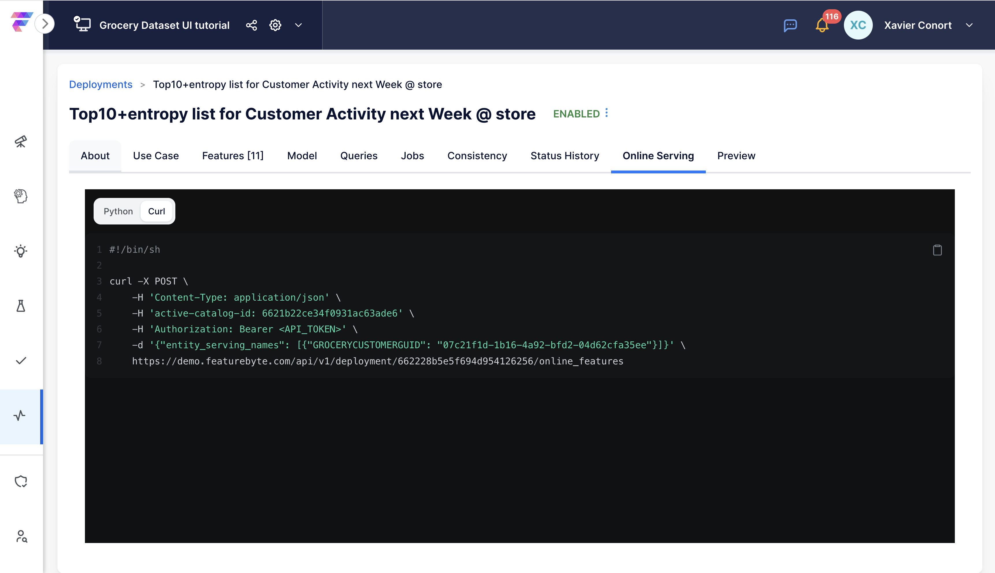Click the catalog monitor icon

point(82,25)
